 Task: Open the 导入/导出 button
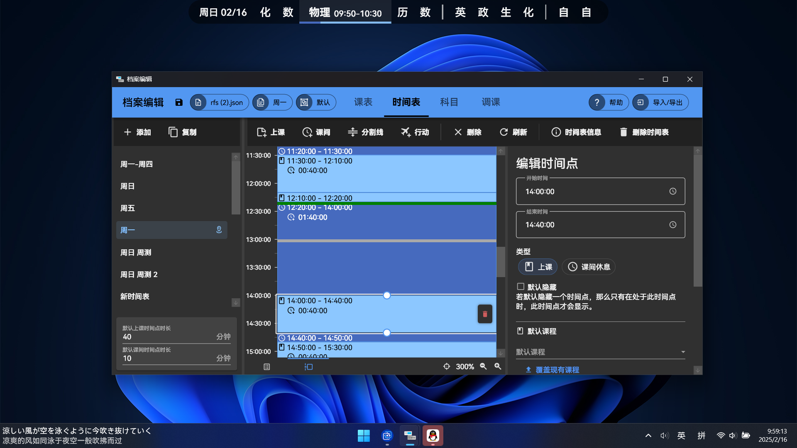(x=660, y=102)
